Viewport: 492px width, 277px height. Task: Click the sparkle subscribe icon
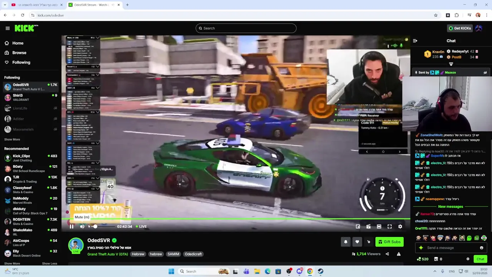pyautogui.click(x=369, y=242)
